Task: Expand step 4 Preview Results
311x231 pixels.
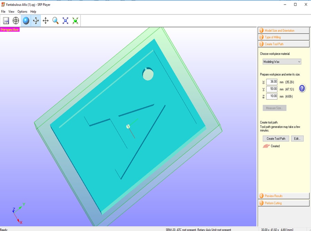Action: tap(284, 196)
